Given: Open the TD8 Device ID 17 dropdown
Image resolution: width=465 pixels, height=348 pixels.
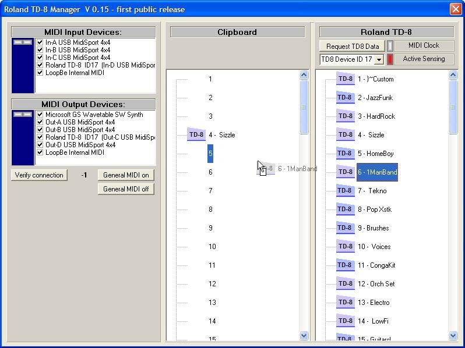Looking at the screenshot, I should [379, 59].
